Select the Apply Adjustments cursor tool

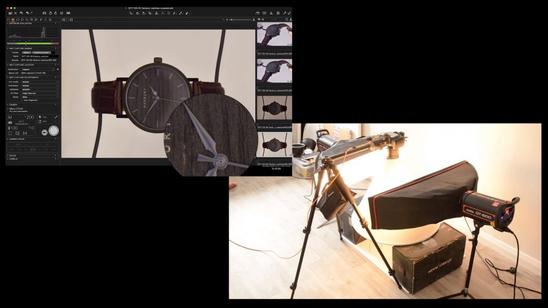tap(187, 14)
